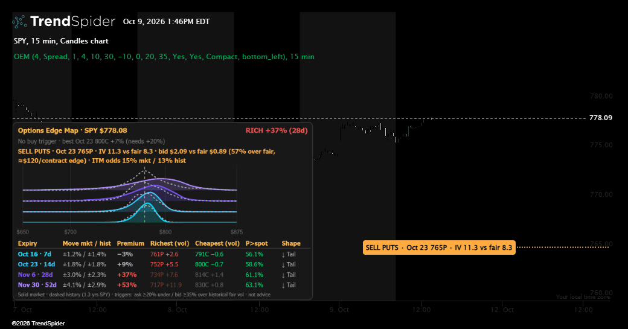628x329 pixels.
Task: Click the 8. Oct date axis label
Action: tap(178, 310)
